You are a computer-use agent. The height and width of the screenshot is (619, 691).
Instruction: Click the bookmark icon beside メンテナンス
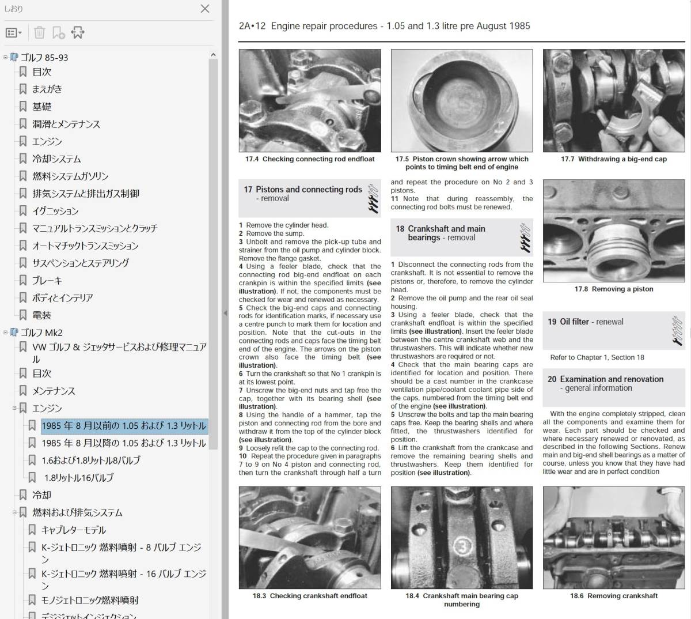[23, 391]
